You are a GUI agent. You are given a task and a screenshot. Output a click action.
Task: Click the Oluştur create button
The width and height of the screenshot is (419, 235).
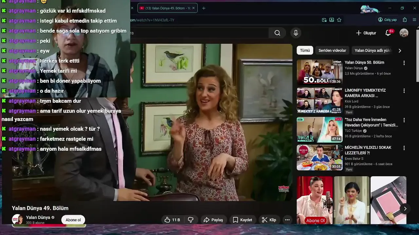point(366,33)
